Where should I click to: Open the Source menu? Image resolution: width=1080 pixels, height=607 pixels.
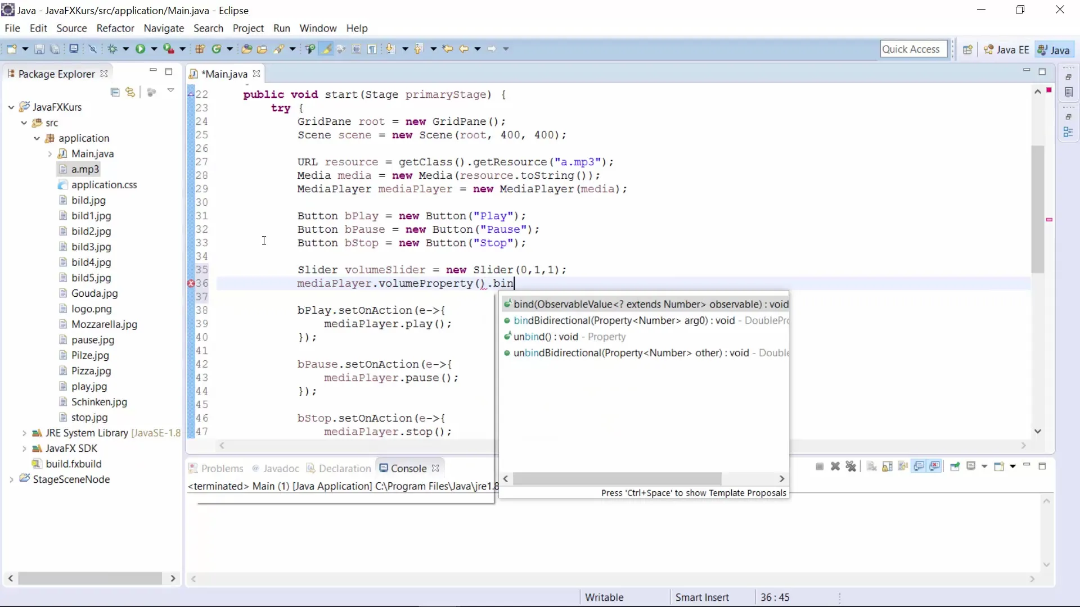tap(71, 28)
